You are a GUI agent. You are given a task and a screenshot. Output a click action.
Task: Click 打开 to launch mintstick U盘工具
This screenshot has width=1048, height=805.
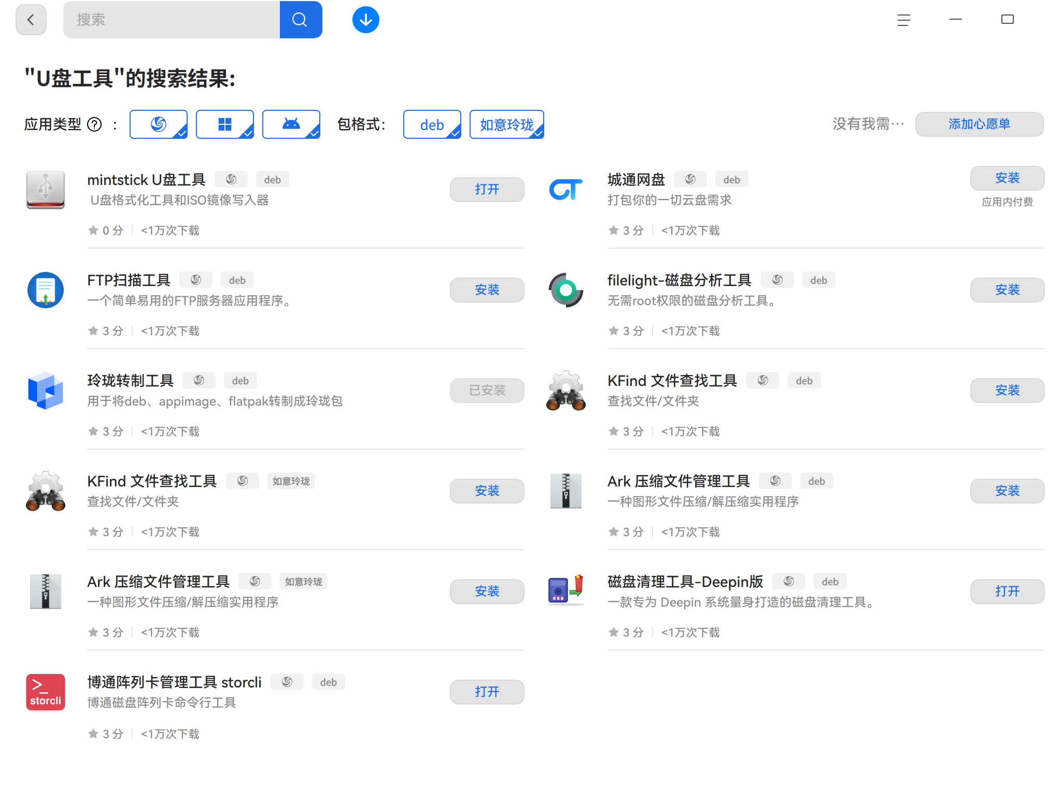[x=487, y=190]
